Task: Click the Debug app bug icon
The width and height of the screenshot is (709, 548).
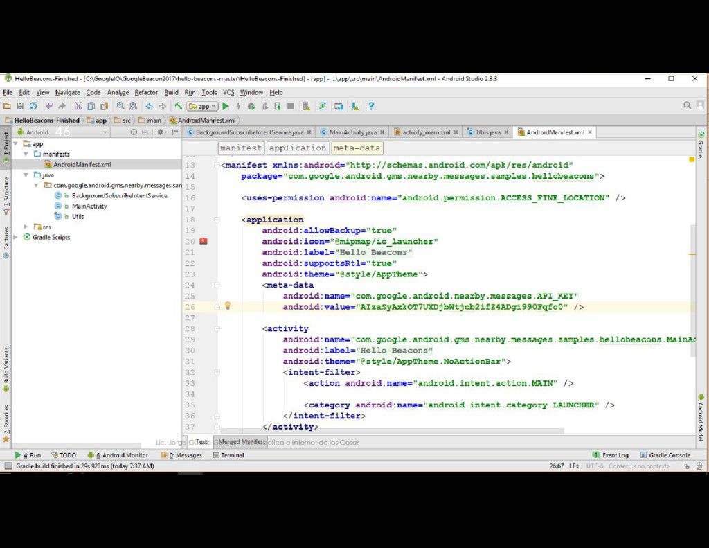Action: point(251,106)
